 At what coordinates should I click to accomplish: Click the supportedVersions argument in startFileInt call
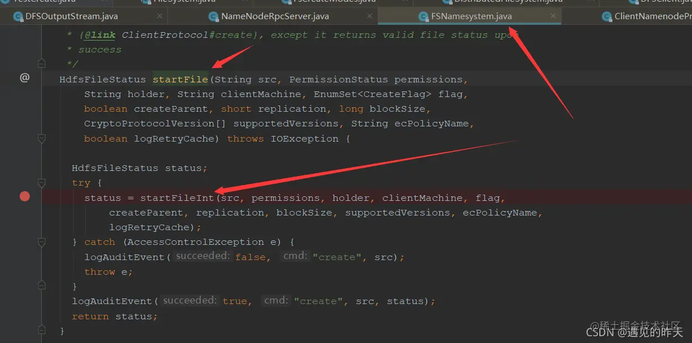click(x=398, y=213)
